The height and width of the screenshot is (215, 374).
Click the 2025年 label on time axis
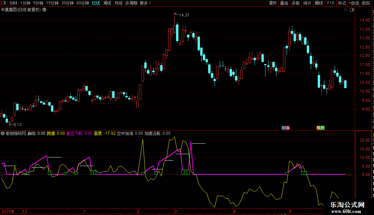8,211
